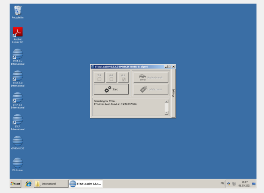Click the Update prices button
Viewport: 264px width, 193px height.
(151, 89)
